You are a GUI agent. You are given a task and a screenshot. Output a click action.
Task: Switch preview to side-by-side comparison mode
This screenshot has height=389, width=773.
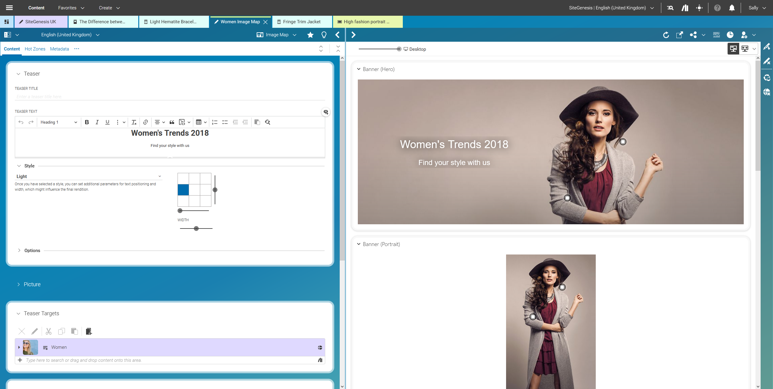[745, 48]
